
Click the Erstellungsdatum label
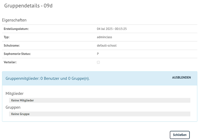(16, 29)
